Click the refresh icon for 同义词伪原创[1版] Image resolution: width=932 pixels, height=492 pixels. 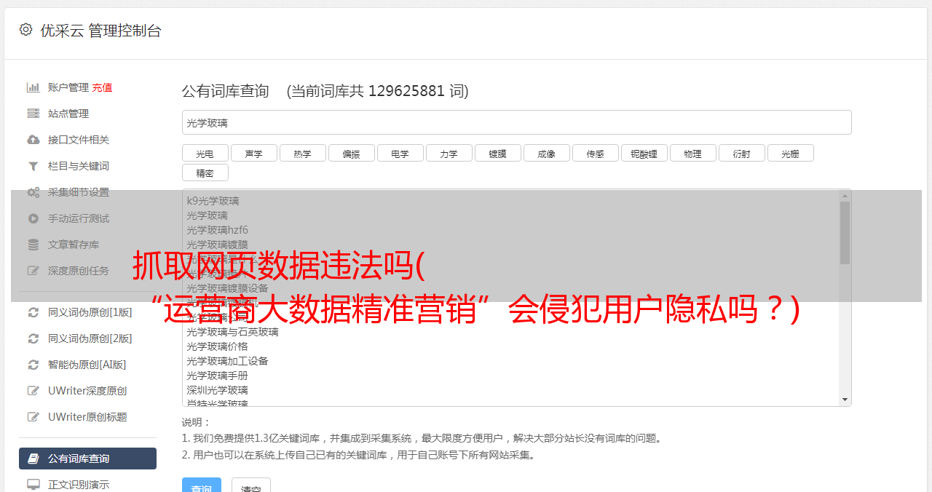tap(33, 312)
